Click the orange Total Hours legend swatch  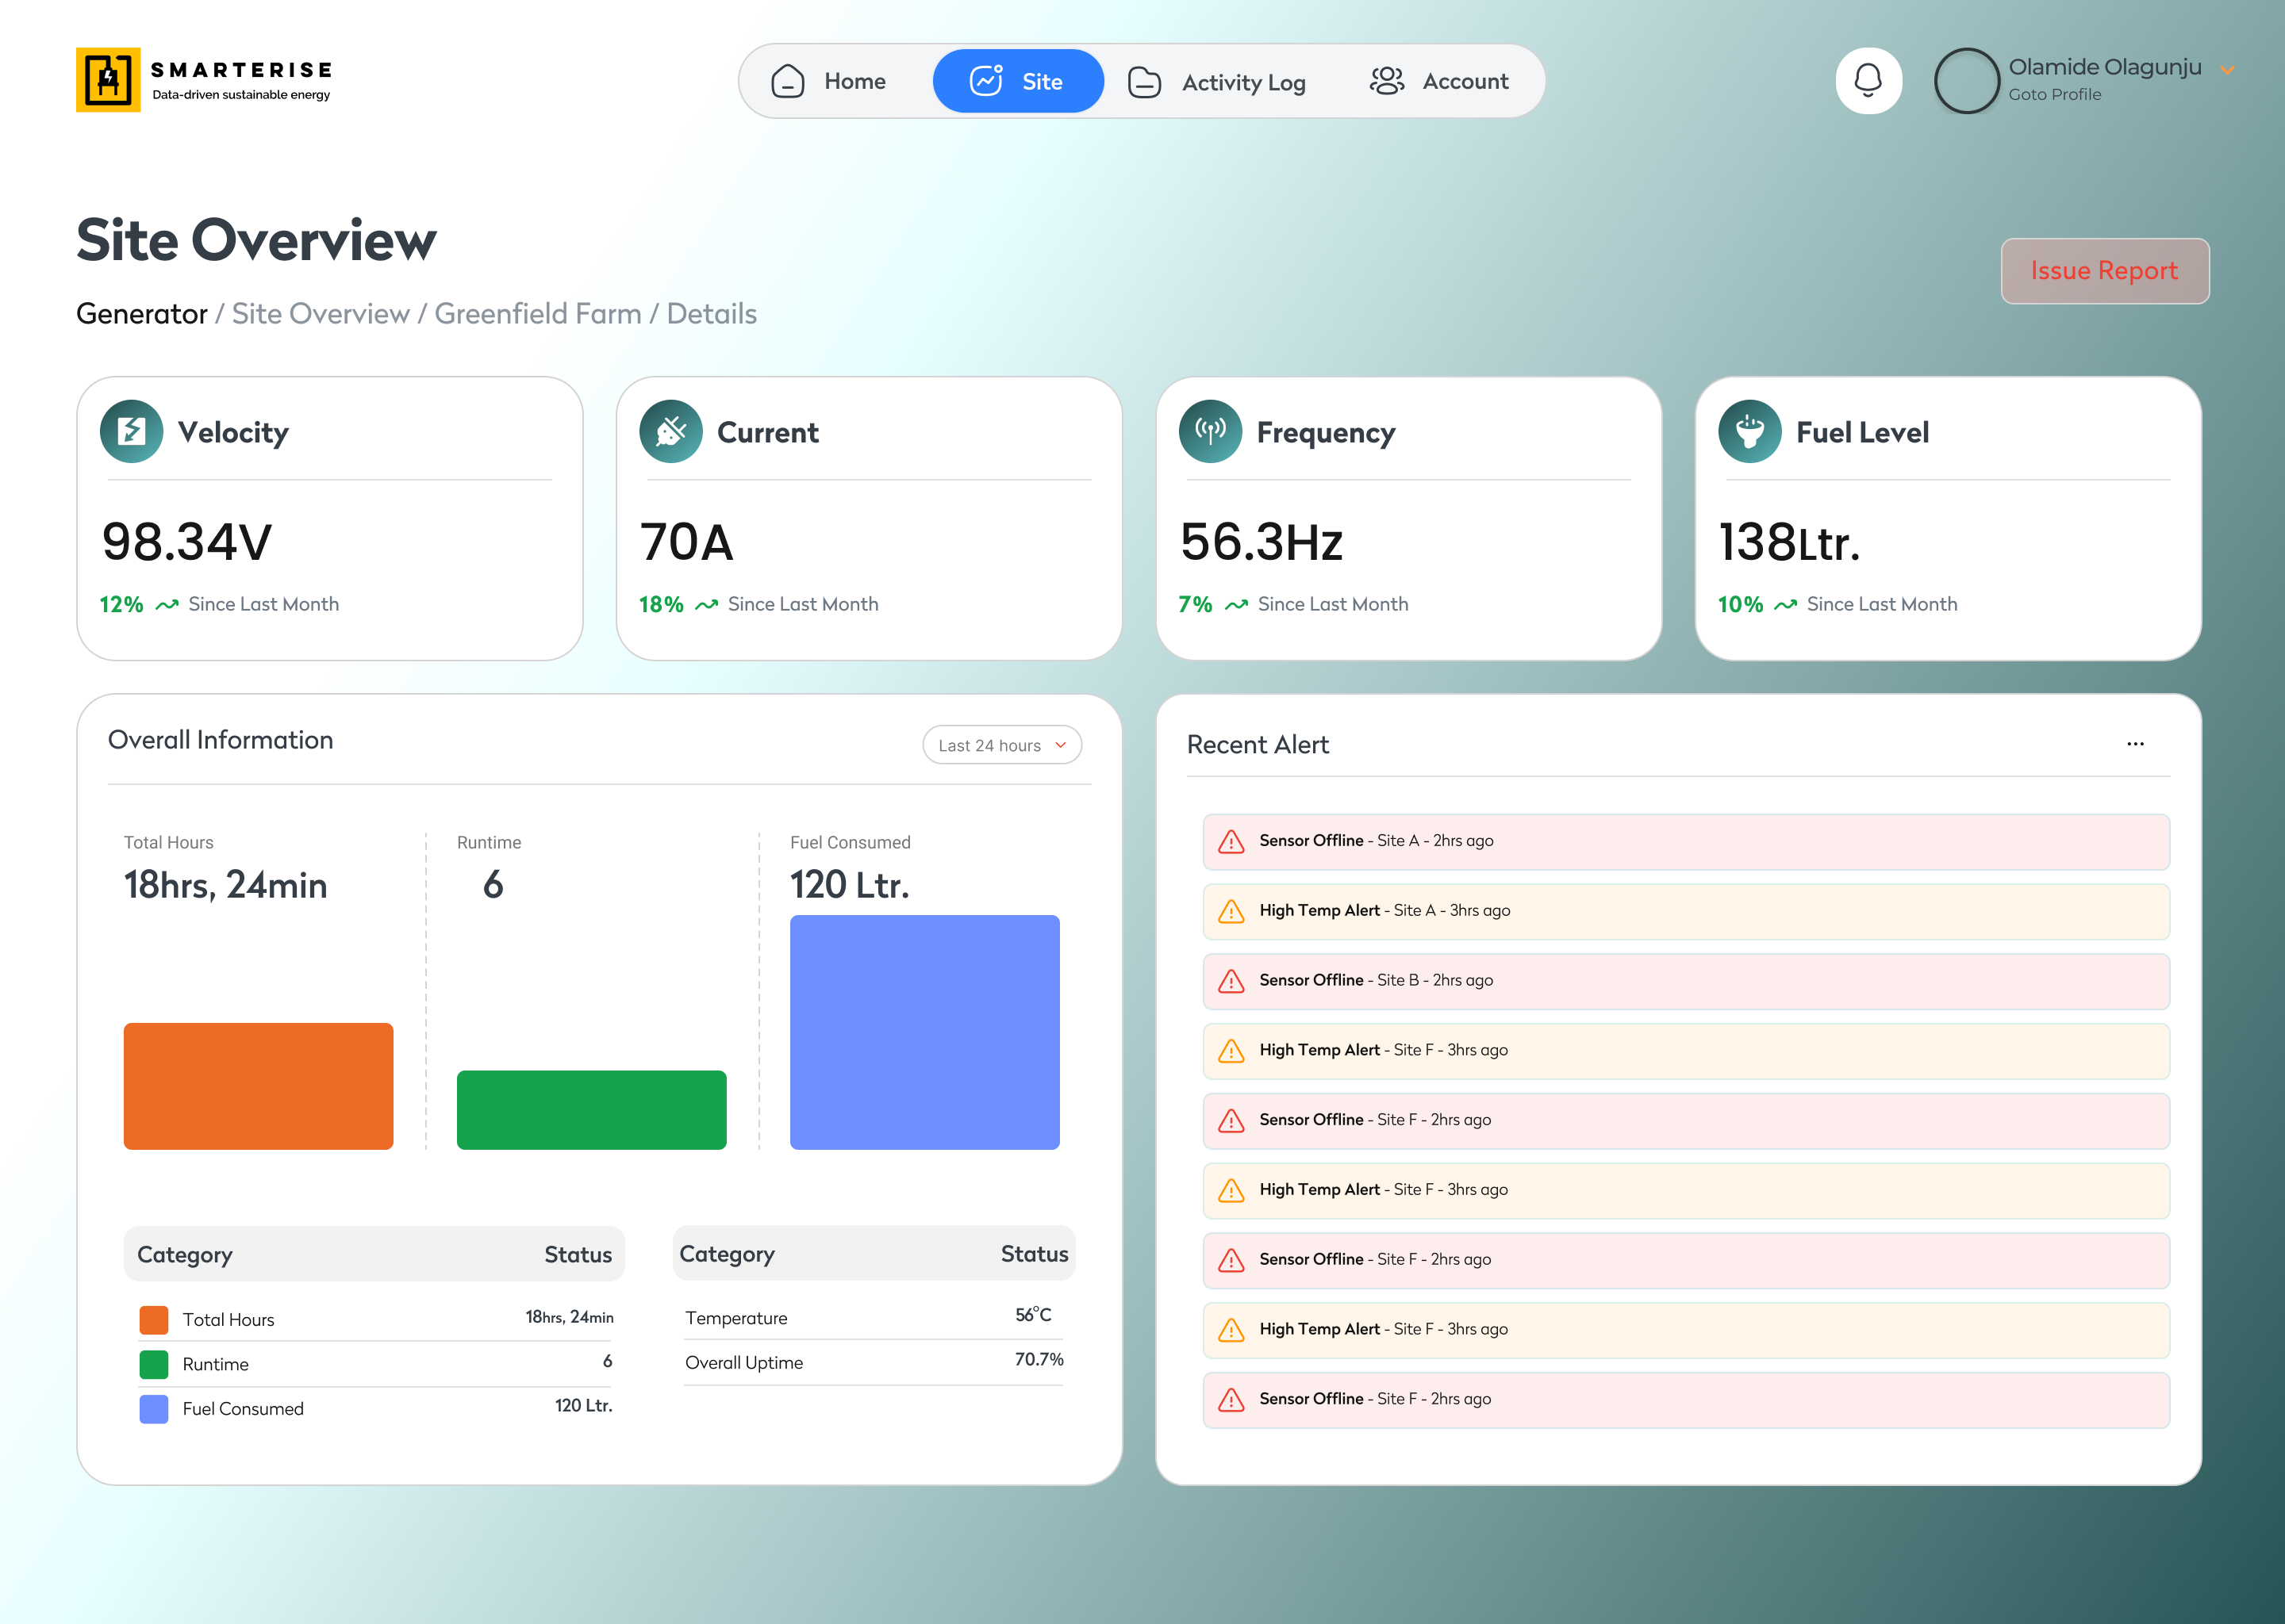[154, 1320]
